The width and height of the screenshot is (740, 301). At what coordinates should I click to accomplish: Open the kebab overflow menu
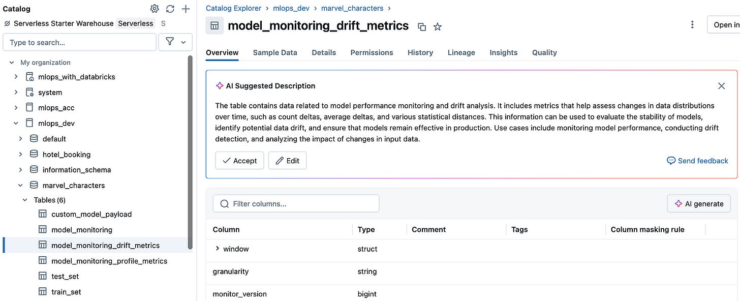pos(692,25)
